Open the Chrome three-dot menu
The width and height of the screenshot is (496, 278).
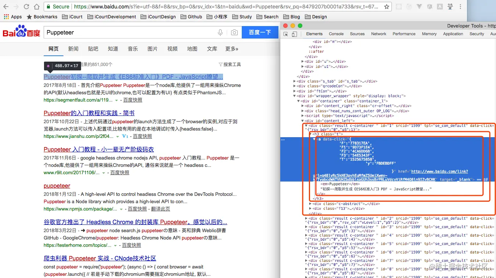(460, 7)
